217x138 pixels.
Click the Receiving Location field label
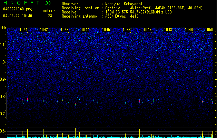click(80, 8)
